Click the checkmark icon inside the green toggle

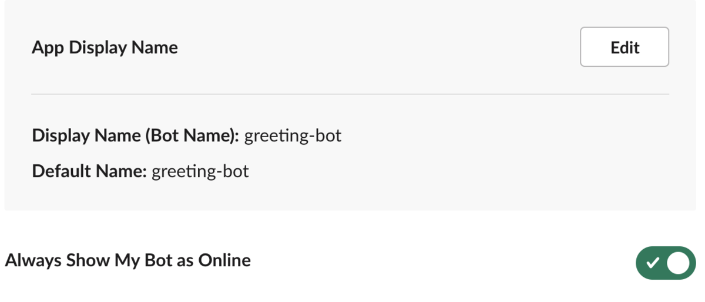(x=652, y=263)
